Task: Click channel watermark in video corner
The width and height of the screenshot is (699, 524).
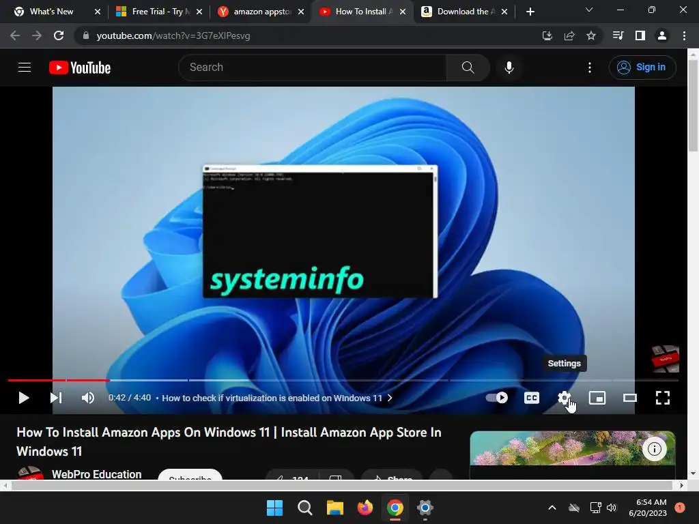Action: tap(665, 359)
